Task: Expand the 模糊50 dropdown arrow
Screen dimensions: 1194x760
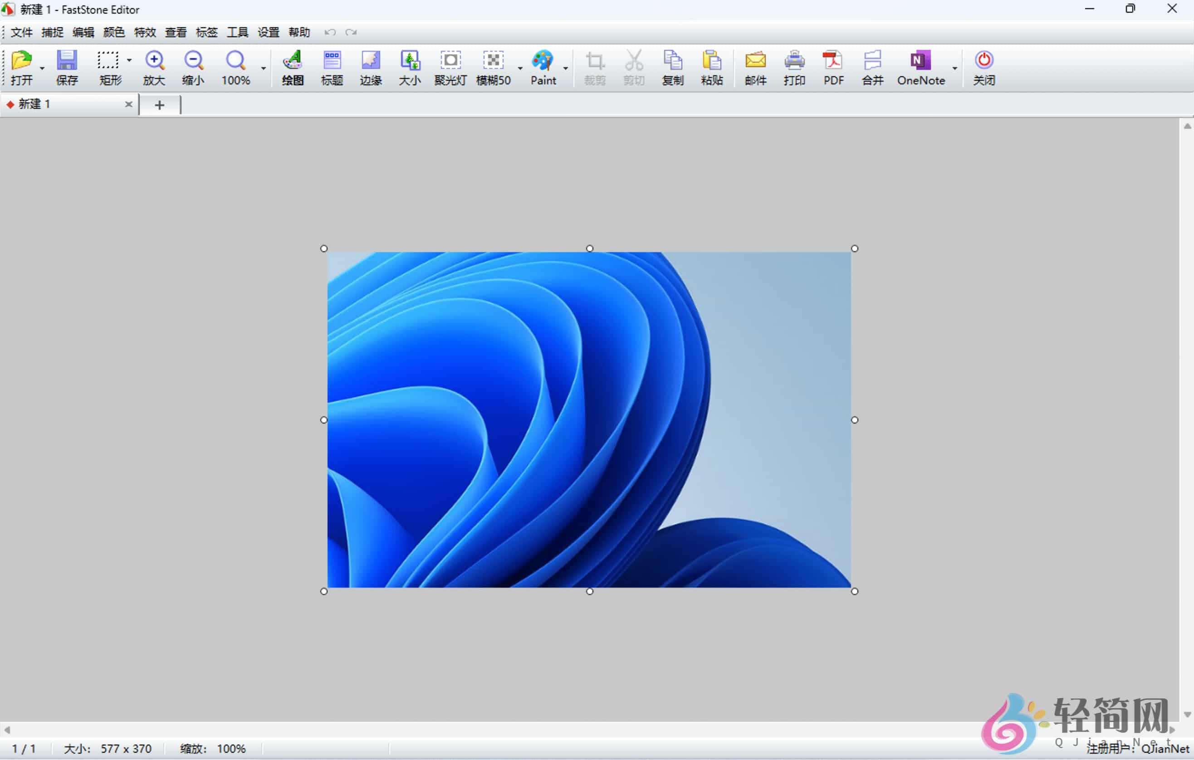Action: pos(520,68)
